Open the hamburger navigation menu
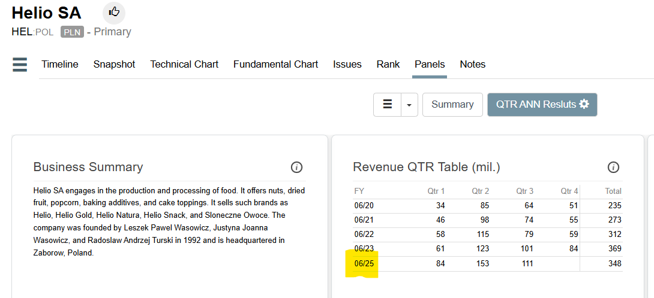The image size is (654, 298). 20,65
